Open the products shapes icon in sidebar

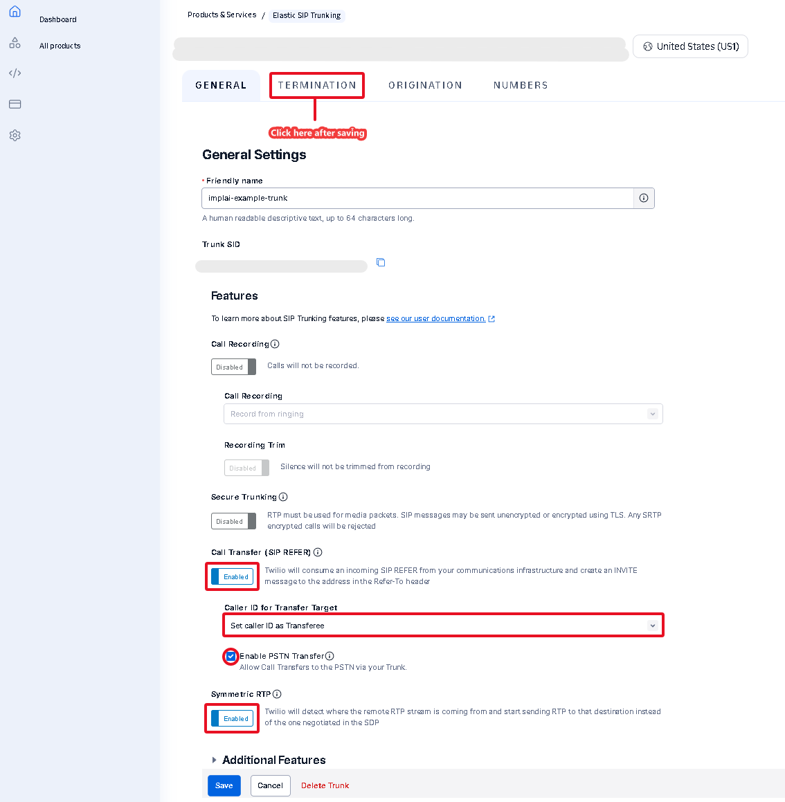(x=15, y=43)
